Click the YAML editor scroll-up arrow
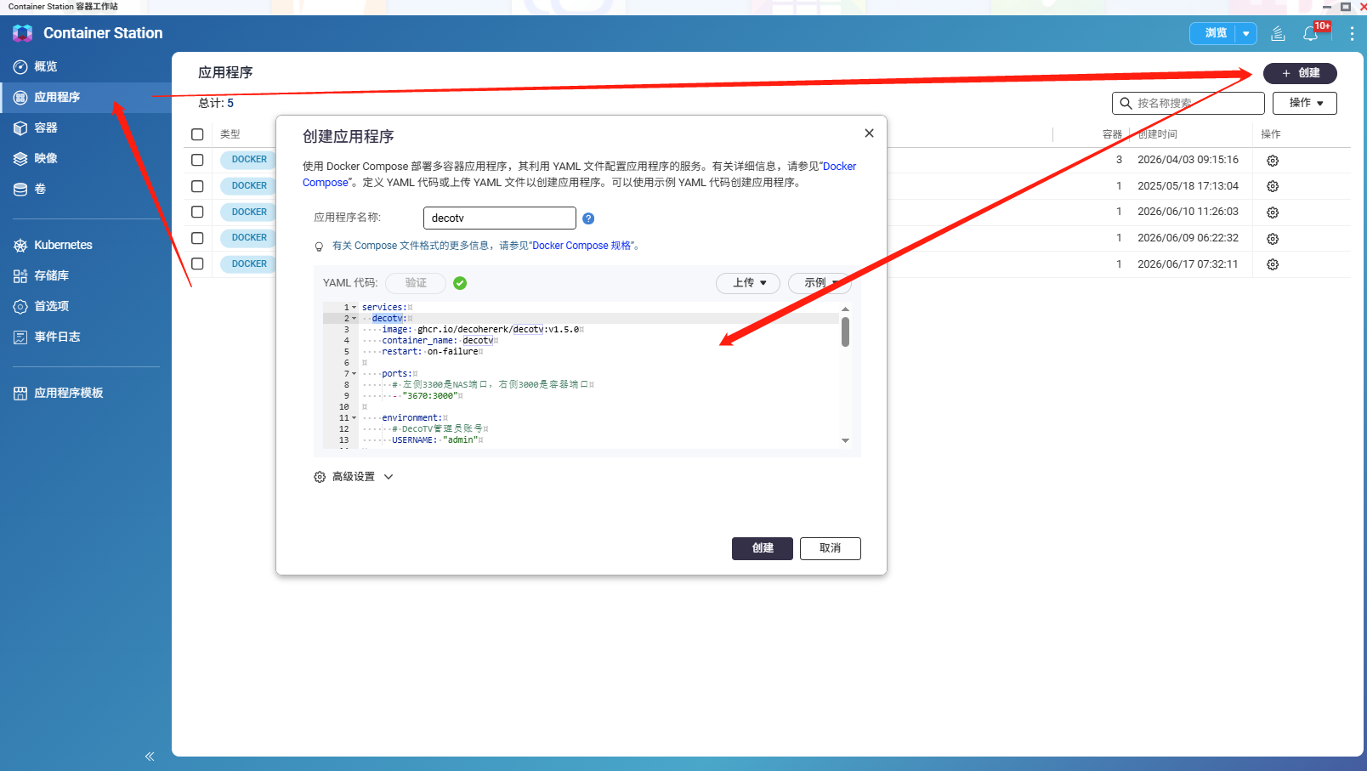1367x771 pixels. point(845,309)
